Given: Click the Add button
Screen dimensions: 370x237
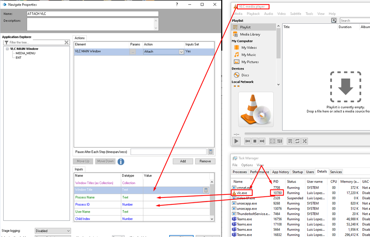Looking at the screenshot, I should pos(183,161).
